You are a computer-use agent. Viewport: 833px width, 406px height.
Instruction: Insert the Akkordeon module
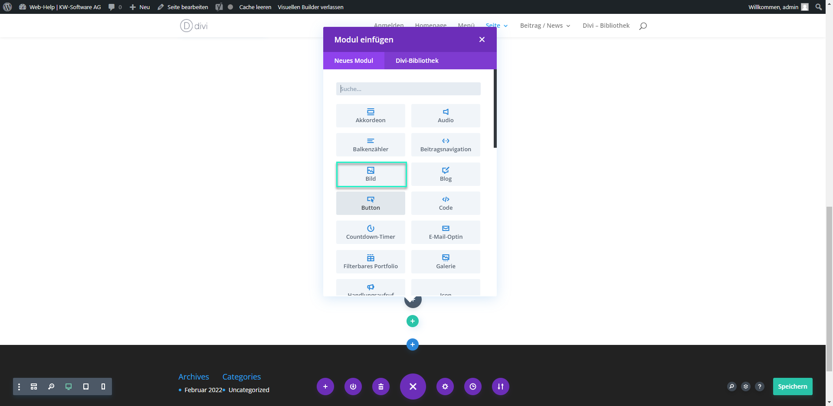(x=371, y=116)
